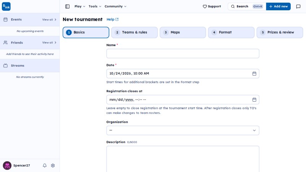The image size is (306, 172).
Task: Switch to the Teams & rules step
Action: click(134, 32)
